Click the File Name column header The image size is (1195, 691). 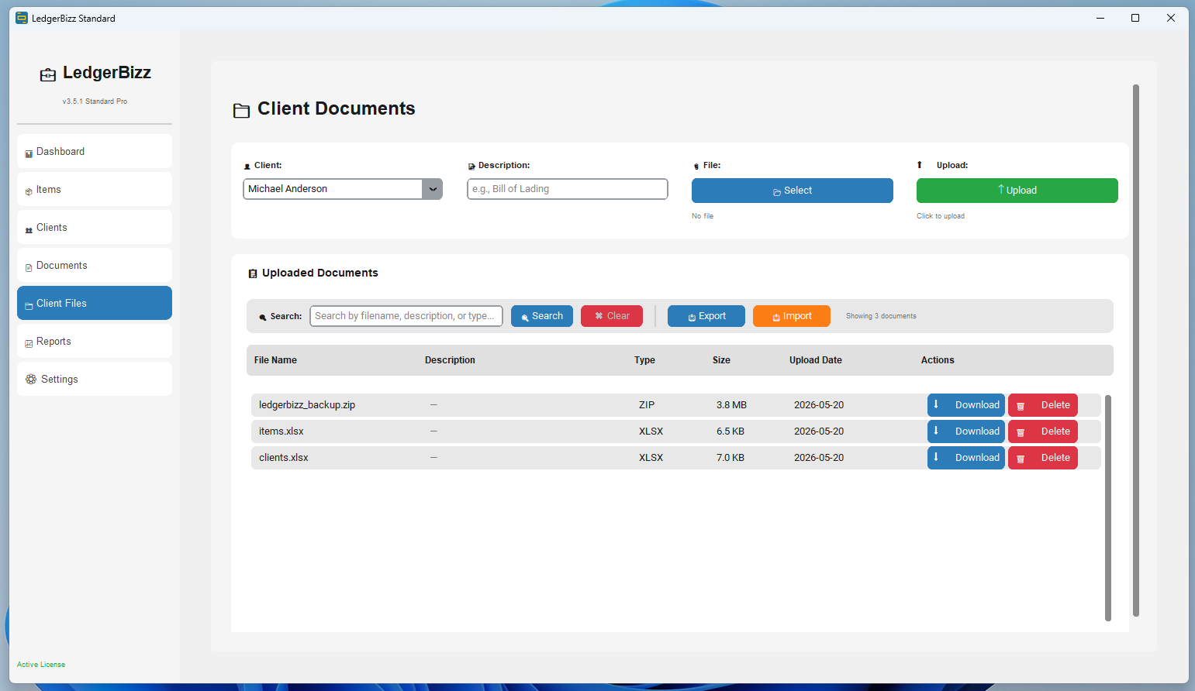click(x=275, y=360)
